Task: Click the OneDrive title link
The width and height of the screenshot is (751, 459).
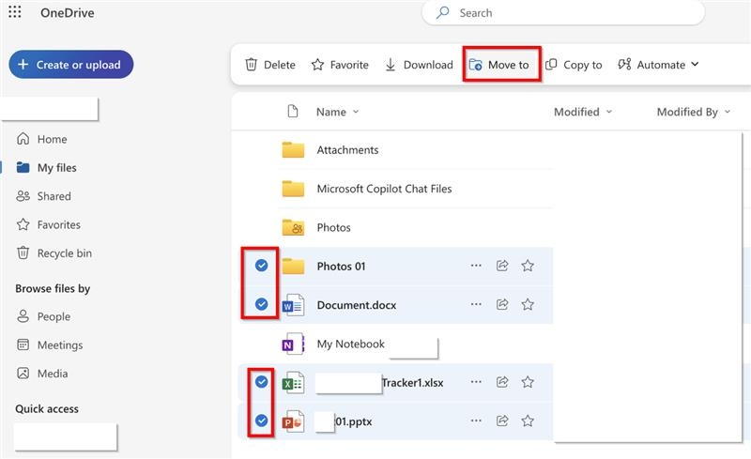Action: click(67, 13)
